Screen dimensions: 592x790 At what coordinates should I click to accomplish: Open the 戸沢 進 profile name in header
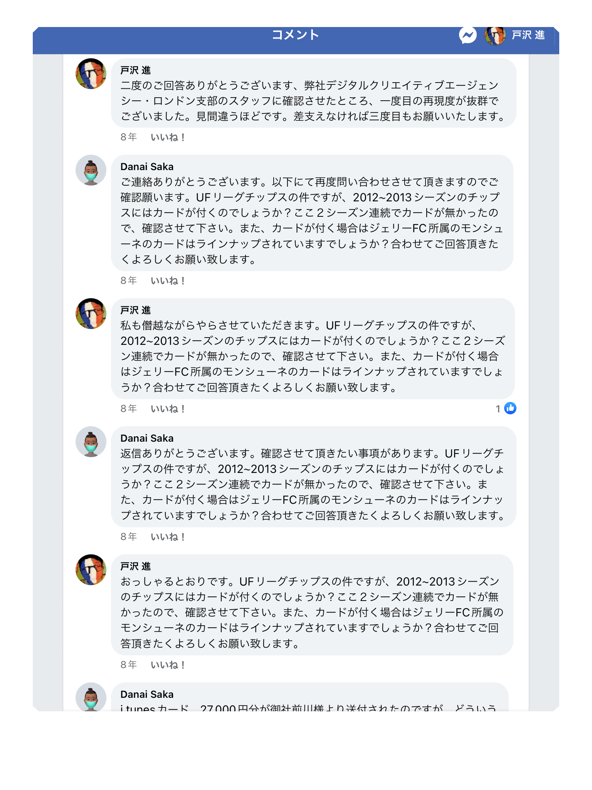528,35
